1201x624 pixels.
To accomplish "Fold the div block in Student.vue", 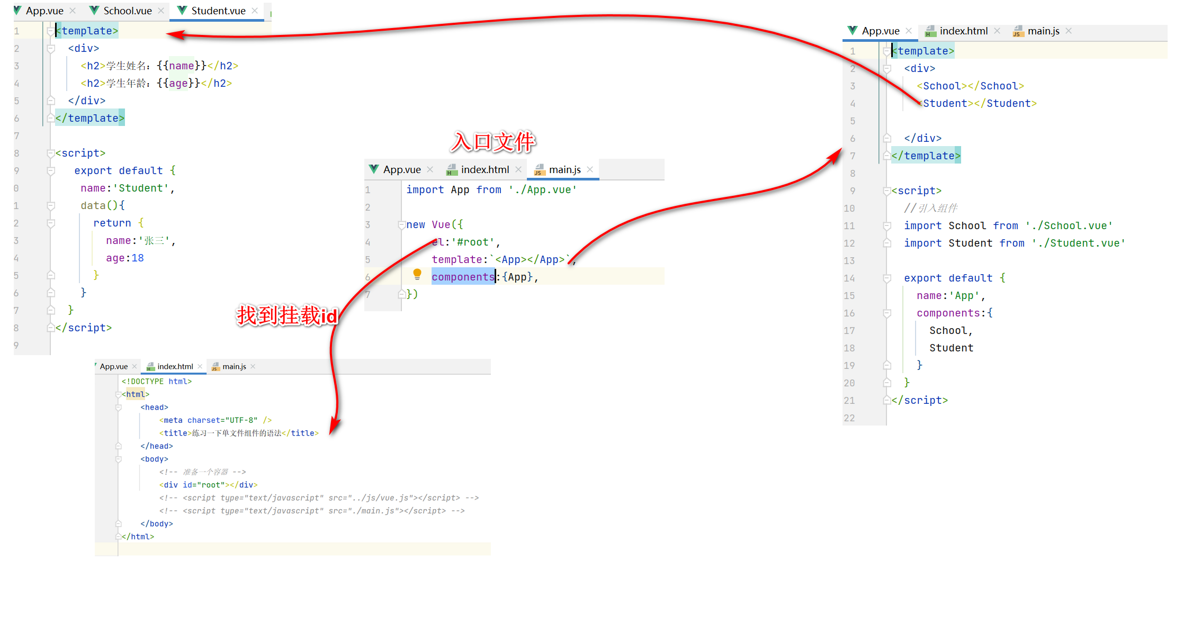I will point(51,48).
